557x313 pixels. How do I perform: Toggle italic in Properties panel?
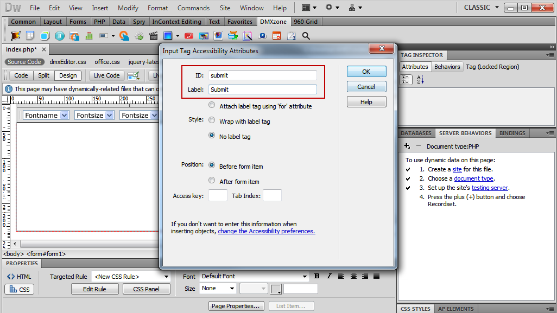329,276
